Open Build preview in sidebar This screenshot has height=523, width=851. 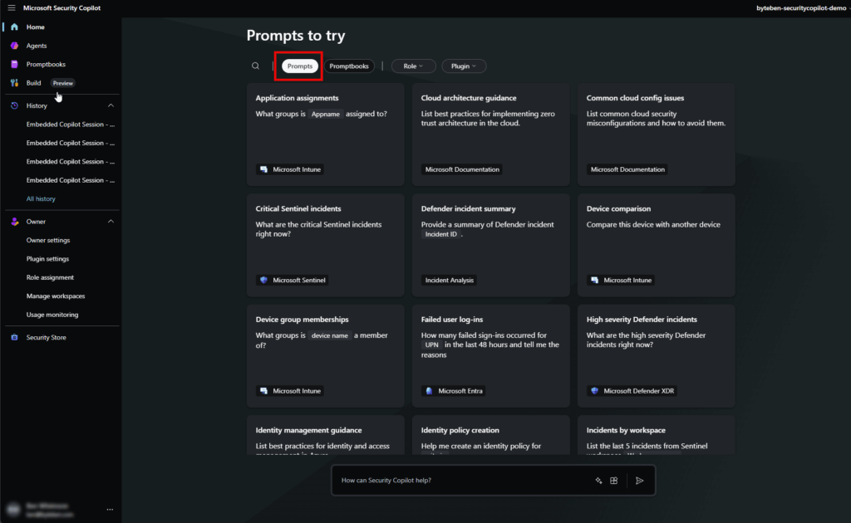point(33,83)
